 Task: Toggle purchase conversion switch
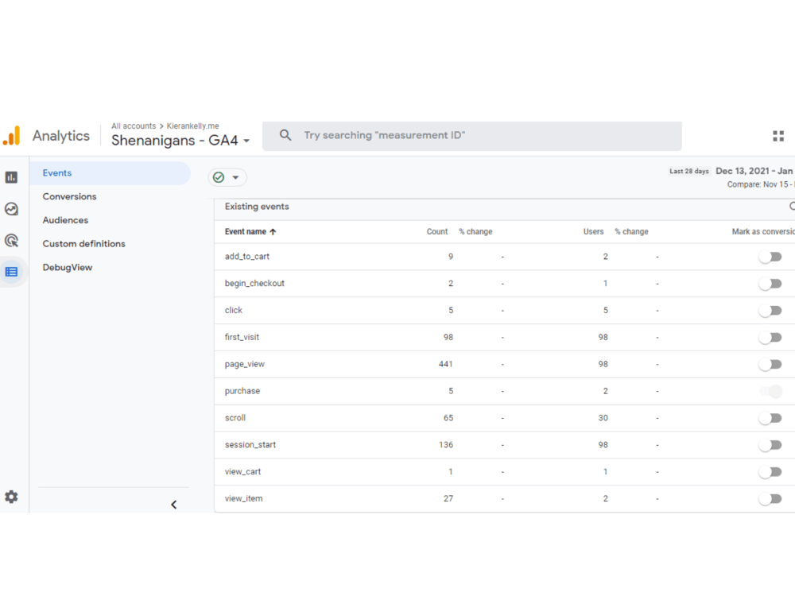tap(770, 391)
